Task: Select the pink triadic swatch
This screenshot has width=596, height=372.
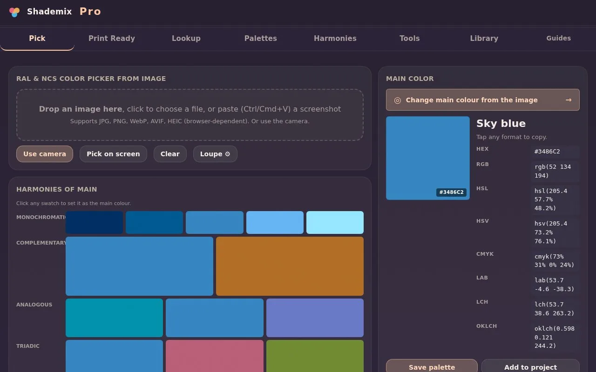Action: tap(215, 356)
